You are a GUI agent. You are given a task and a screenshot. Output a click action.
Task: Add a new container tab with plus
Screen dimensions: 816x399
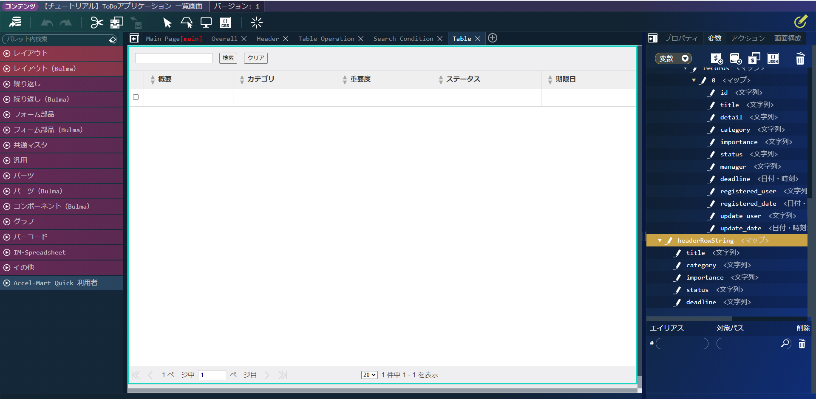point(493,38)
